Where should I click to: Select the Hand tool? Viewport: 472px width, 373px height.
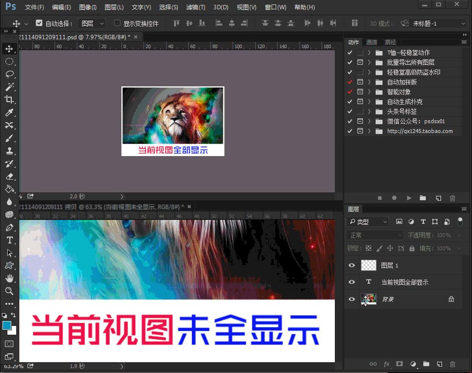[9, 278]
